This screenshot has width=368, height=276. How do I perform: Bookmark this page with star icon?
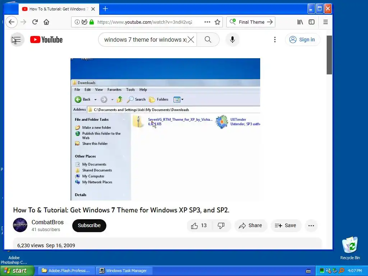(217, 22)
